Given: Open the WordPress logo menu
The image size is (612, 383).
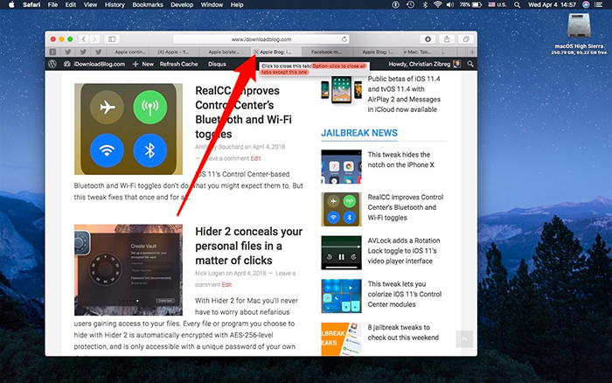Looking at the screenshot, I should coord(52,64).
